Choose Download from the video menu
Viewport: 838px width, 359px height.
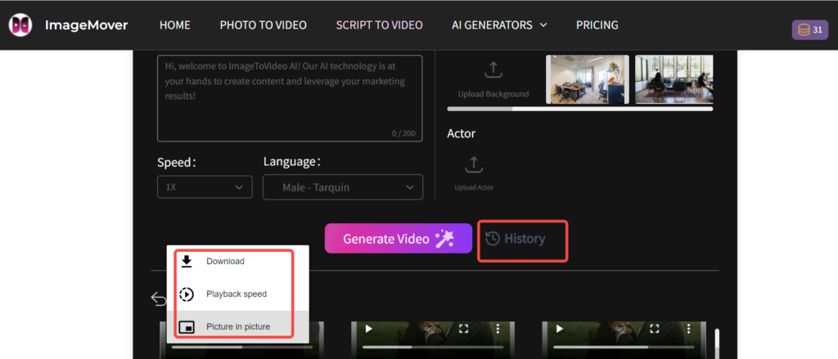coord(238,261)
